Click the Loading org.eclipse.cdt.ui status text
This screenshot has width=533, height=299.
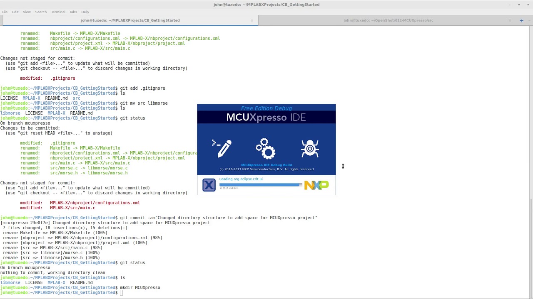coord(241,179)
